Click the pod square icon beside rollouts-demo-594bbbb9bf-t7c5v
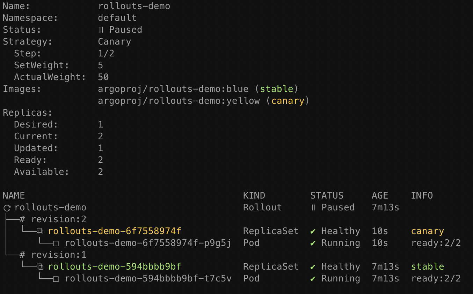This screenshot has width=473, height=294. pyautogui.click(x=56, y=279)
